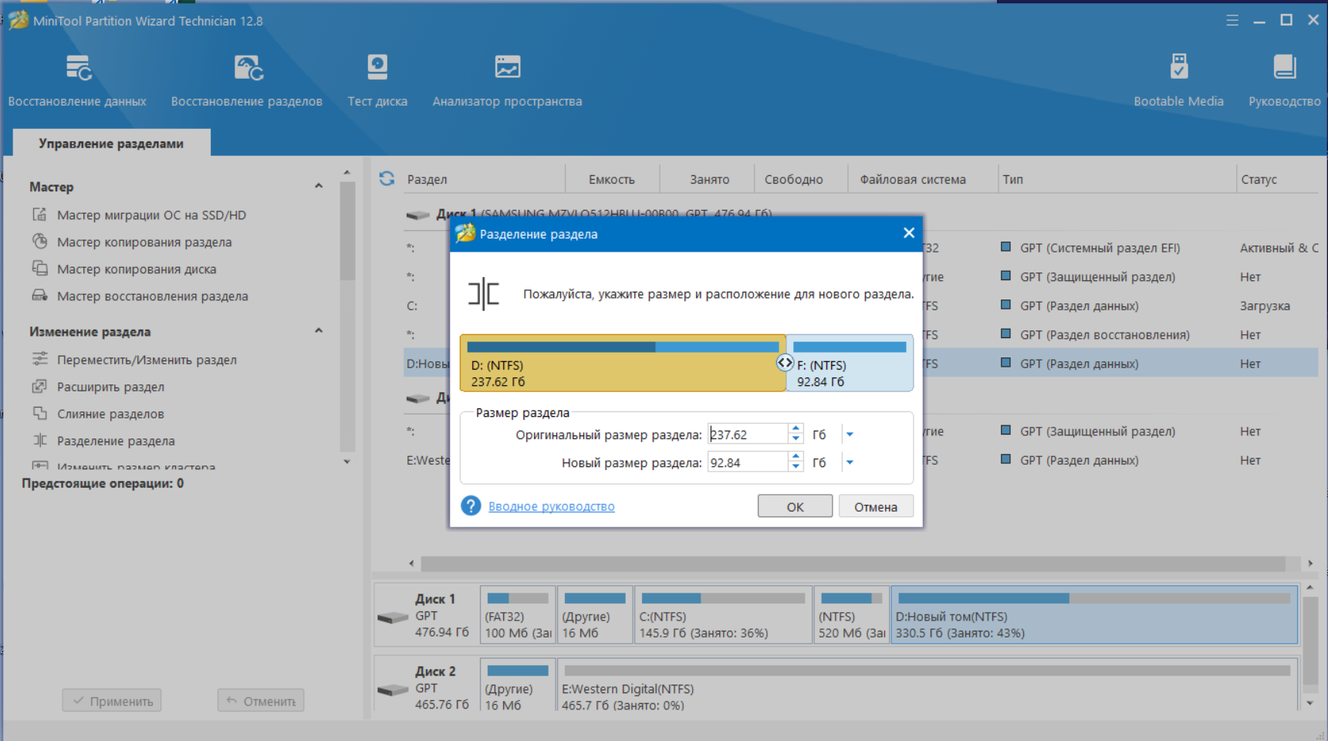Click refresh icon near Раздел column
1328x741 pixels.
point(387,179)
